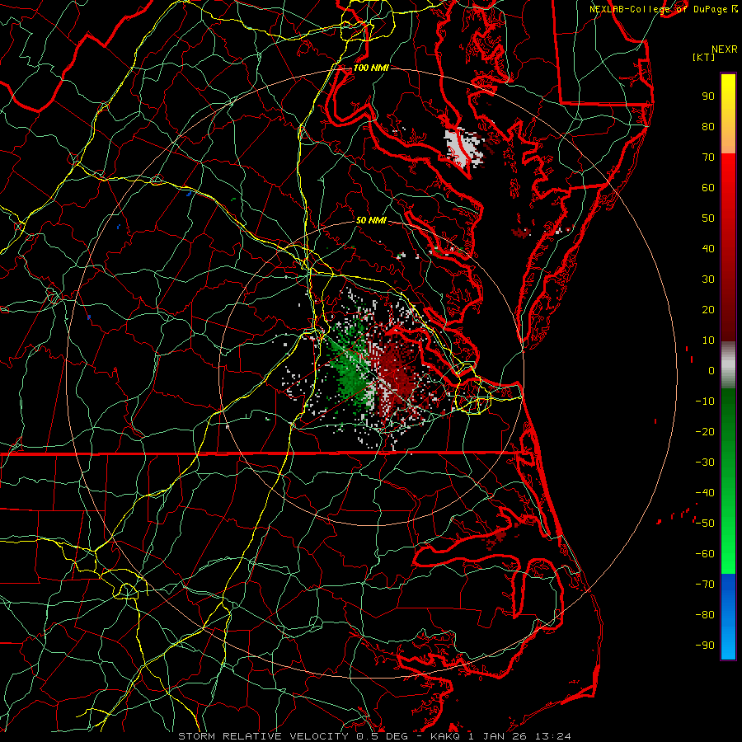Pick the gray near-zero segment of the color bar
The height and width of the screenshot is (742, 742).
(728, 365)
